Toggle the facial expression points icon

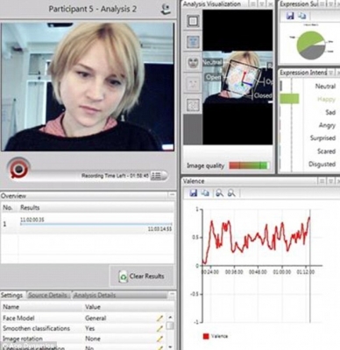tap(193, 84)
